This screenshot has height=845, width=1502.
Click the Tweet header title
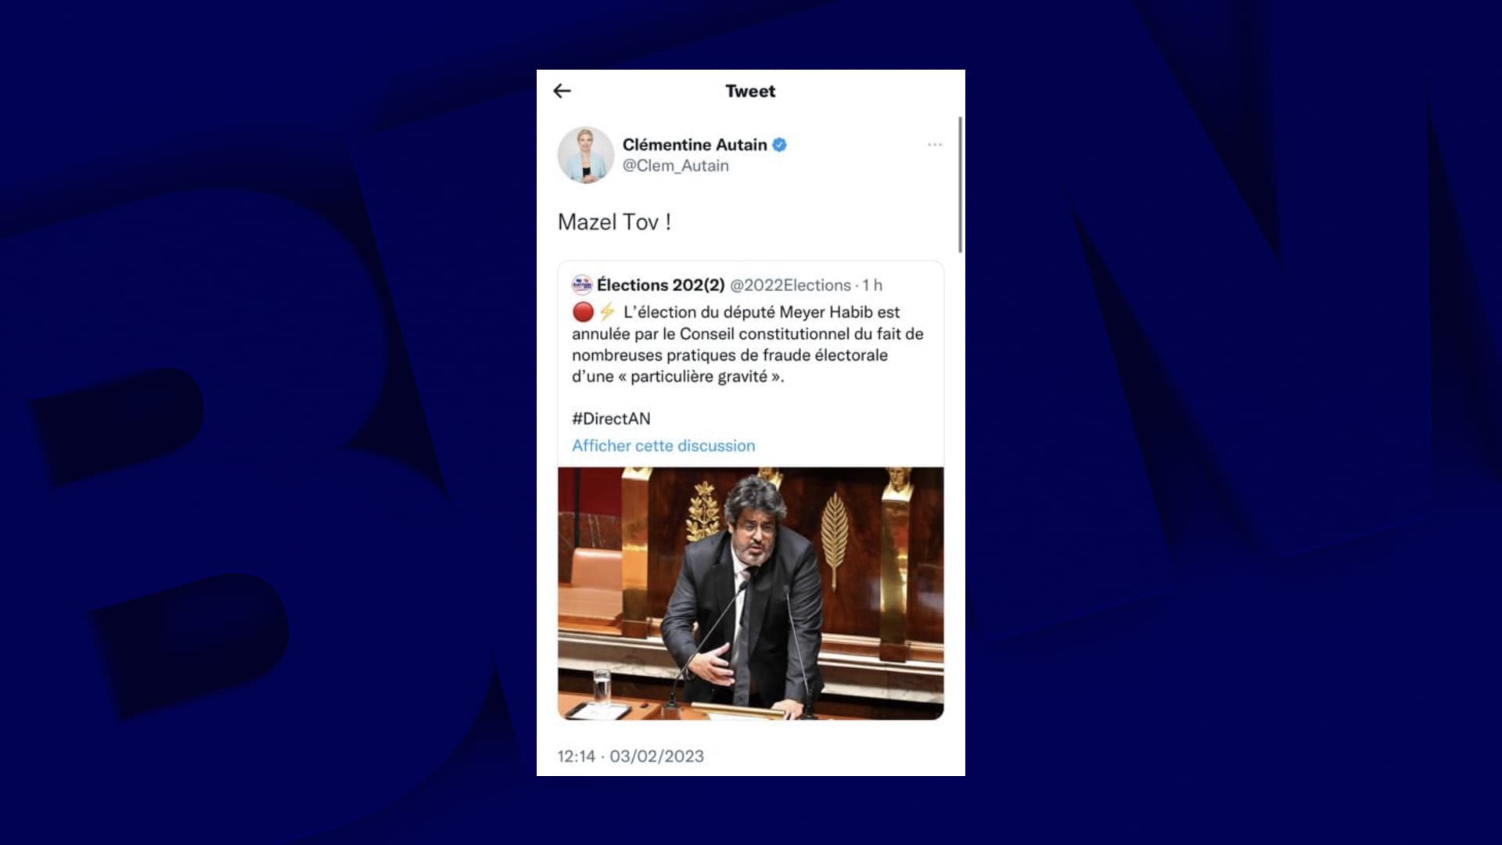pyautogui.click(x=750, y=91)
